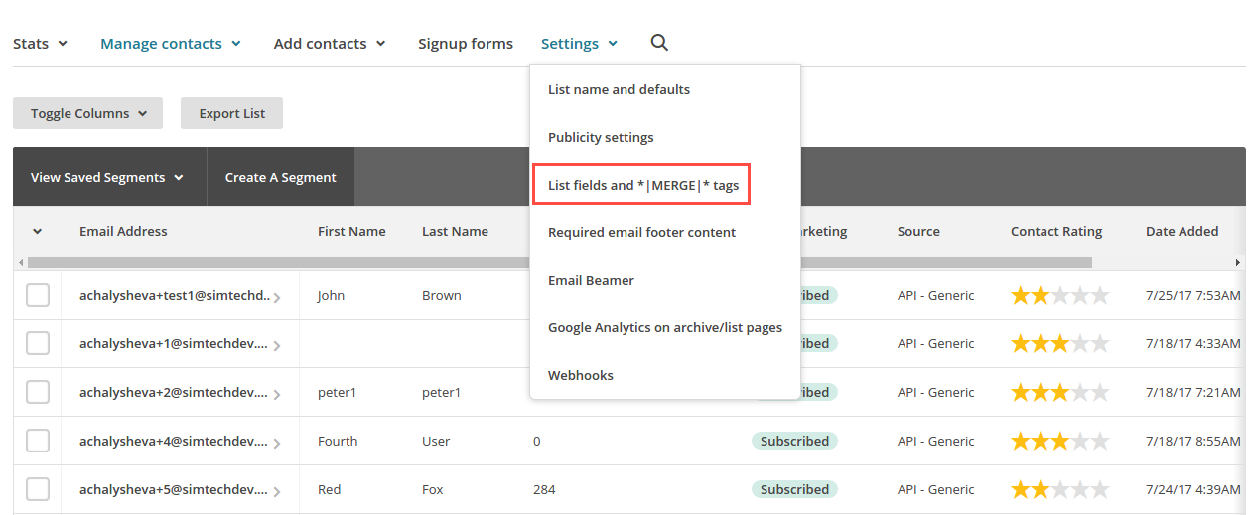Open the Add contacts dropdown
Screen dimensions: 1253x515
[330, 44]
